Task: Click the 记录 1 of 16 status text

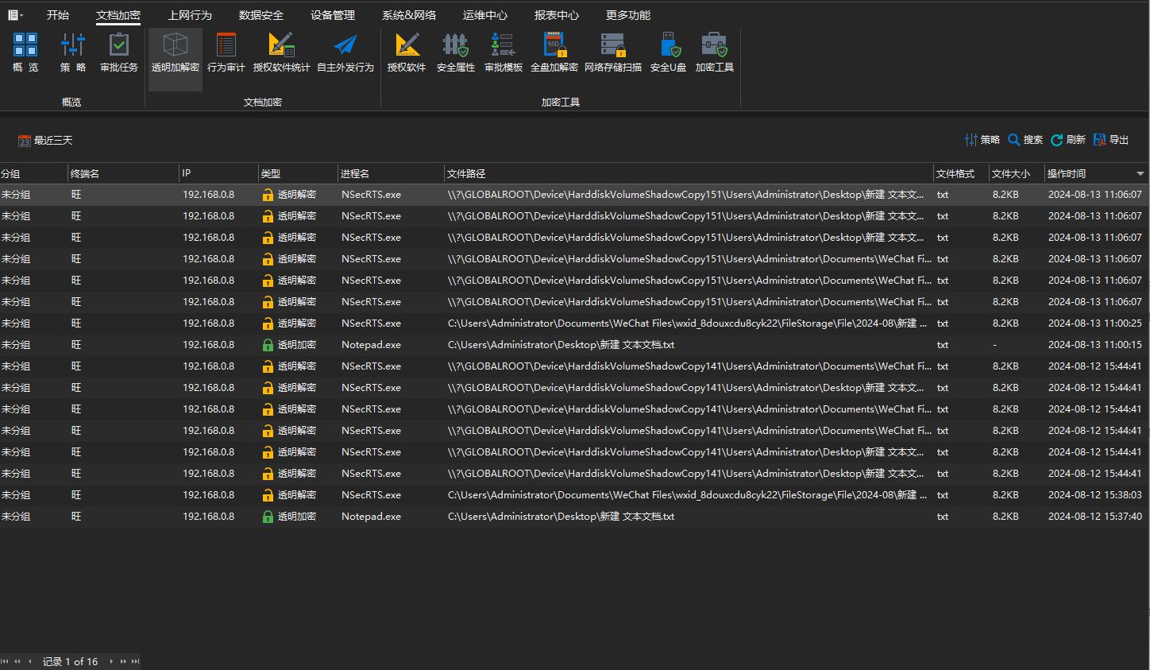Action: 70,661
